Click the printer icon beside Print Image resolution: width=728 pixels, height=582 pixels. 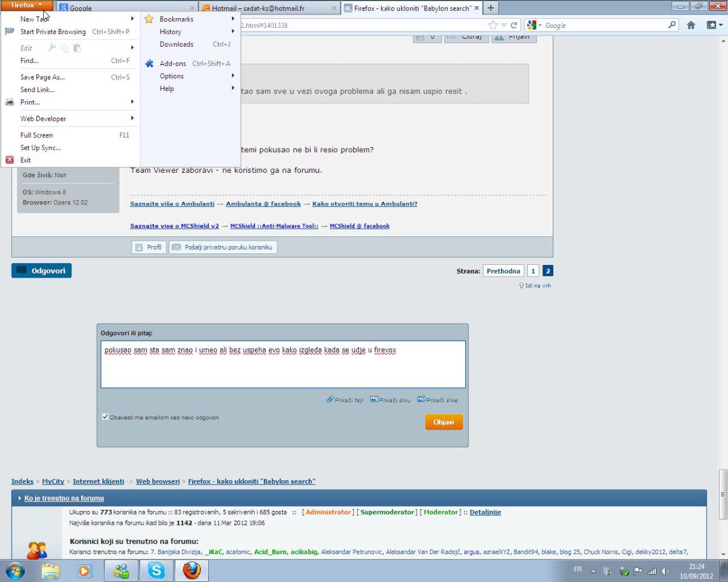(x=10, y=102)
